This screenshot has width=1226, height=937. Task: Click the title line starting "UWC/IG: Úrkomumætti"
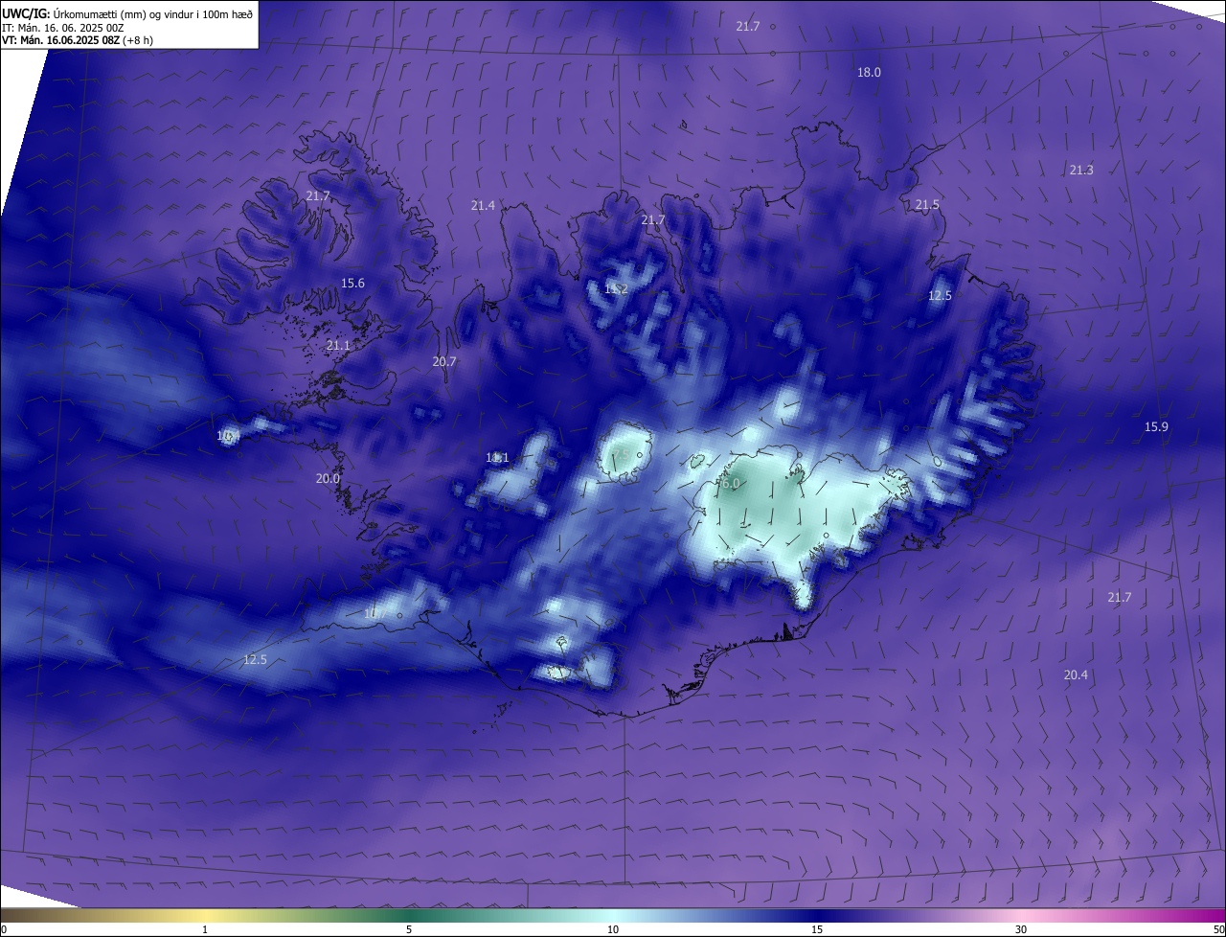127,13
